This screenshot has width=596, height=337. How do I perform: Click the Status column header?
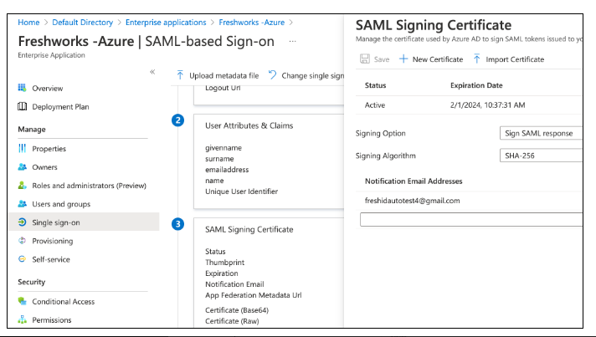tap(375, 85)
